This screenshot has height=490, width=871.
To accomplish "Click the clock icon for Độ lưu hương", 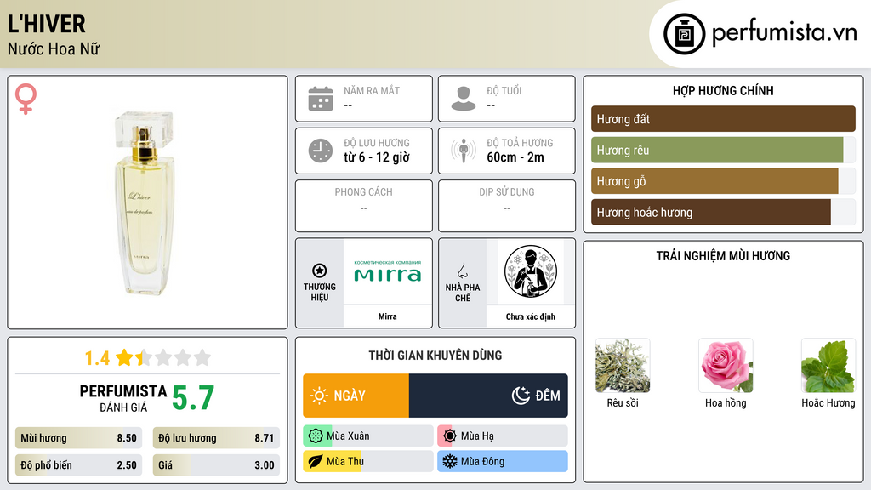I will pos(321,151).
